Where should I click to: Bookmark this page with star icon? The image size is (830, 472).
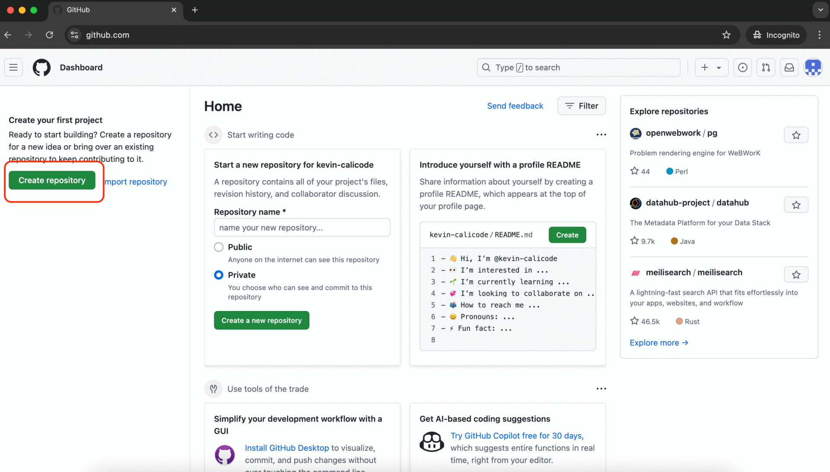point(726,35)
